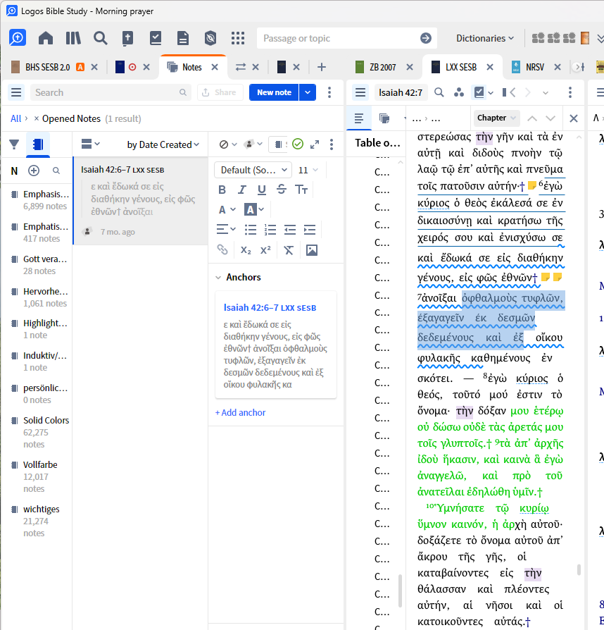Open the Guides checklist icon
The width and height of the screenshot is (604, 630).
pos(156,38)
